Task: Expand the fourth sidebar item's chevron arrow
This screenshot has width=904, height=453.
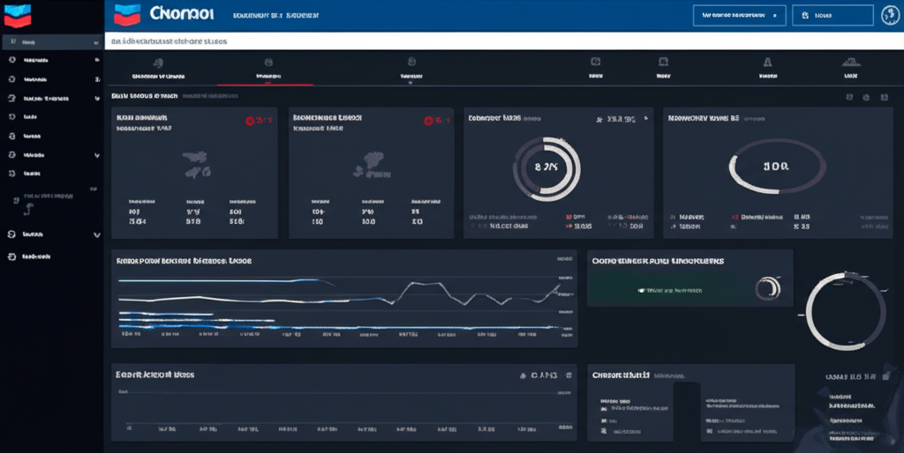Action: pos(96,98)
